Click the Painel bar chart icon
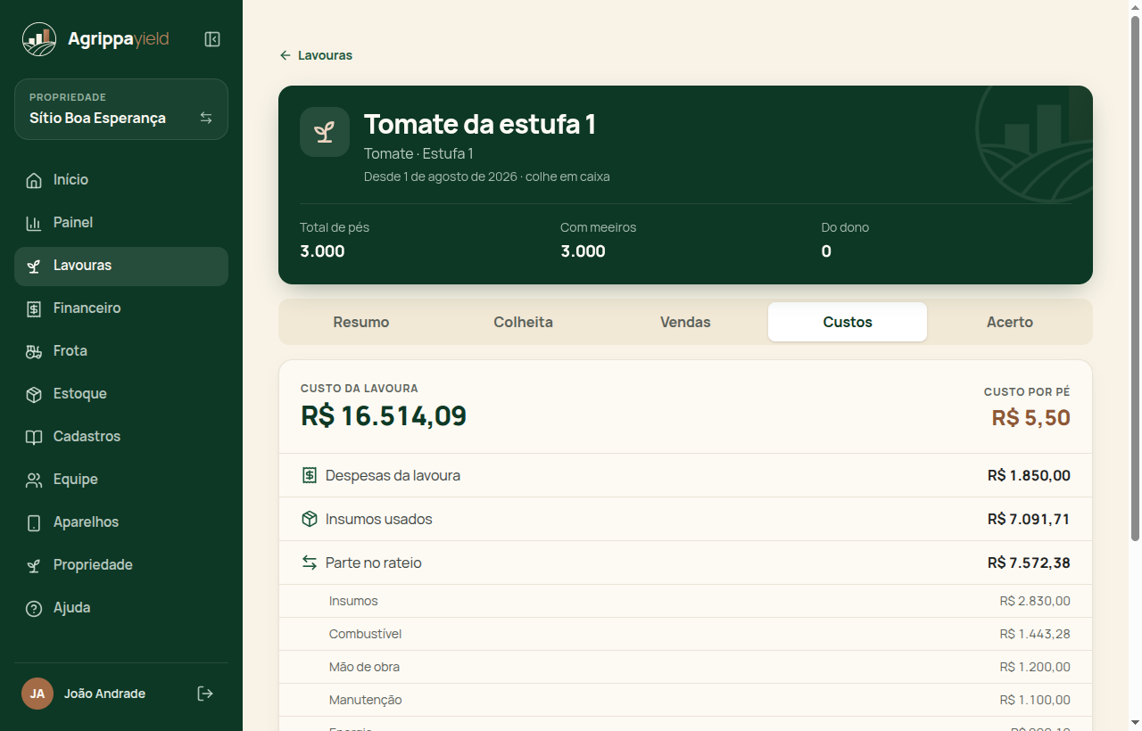1142x731 pixels. point(34,223)
